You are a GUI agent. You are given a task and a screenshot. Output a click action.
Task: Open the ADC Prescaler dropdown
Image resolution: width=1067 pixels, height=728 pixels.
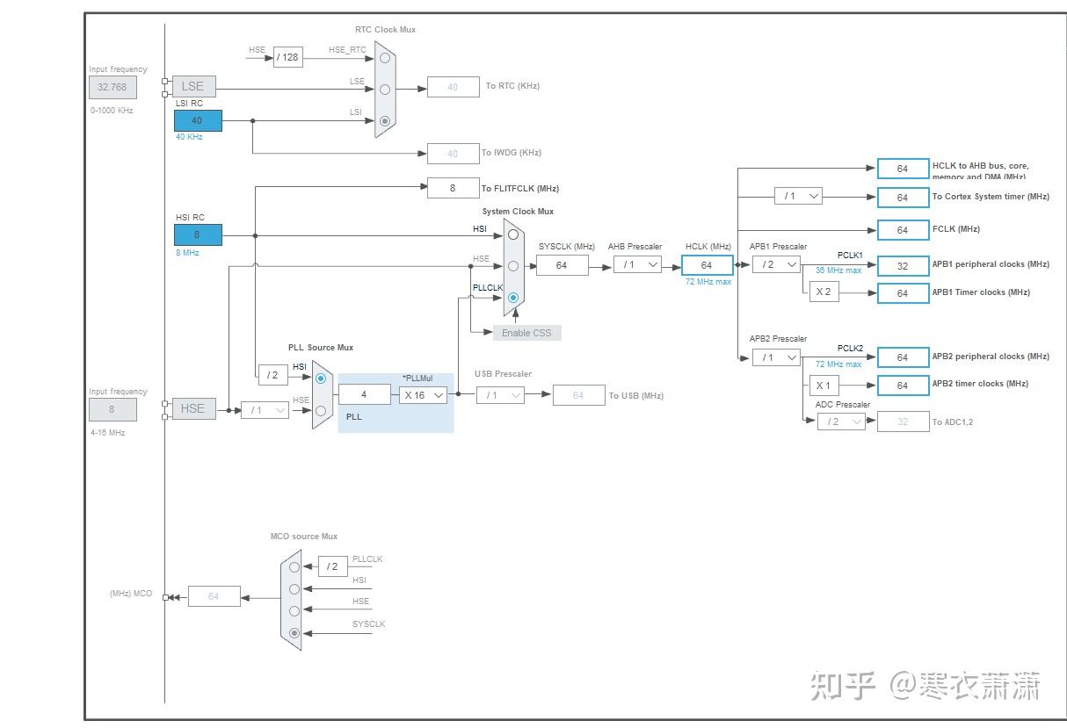click(839, 422)
